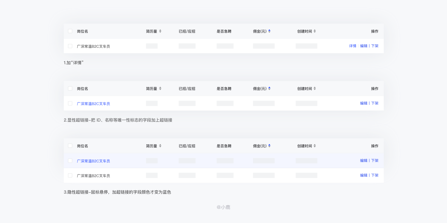Sort middle table by 简历量 arrows
The image size is (447, 223).
160,89
